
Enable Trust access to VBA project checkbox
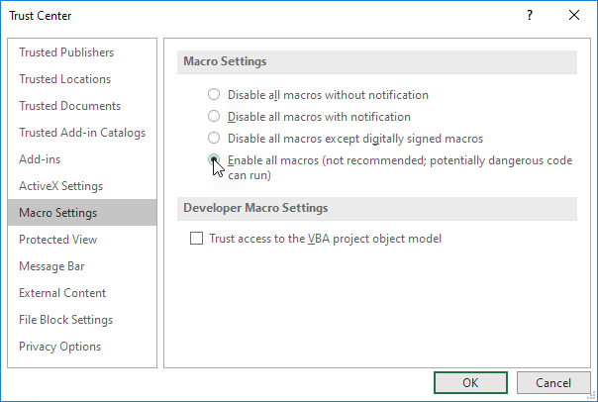(196, 239)
